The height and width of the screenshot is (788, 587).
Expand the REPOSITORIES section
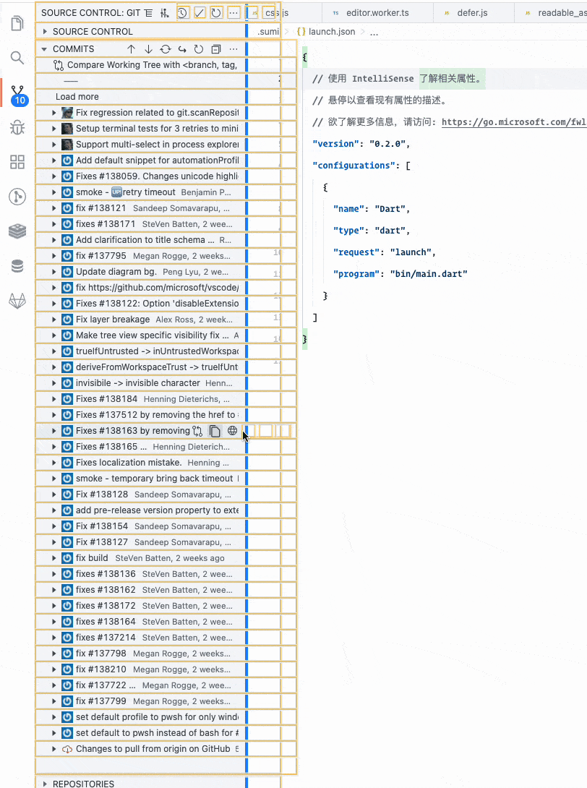tap(45, 784)
